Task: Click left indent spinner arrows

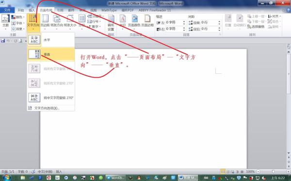Action: tap(184, 23)
